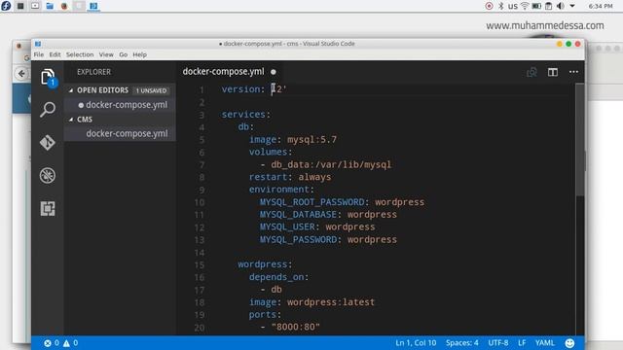Click the US keyboard layout indicator
The image size is (623, 350).
click(513, 6)
